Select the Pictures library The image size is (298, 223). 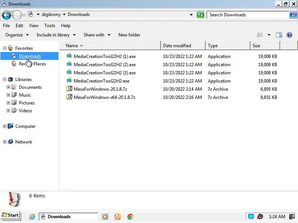pos(27,103)
